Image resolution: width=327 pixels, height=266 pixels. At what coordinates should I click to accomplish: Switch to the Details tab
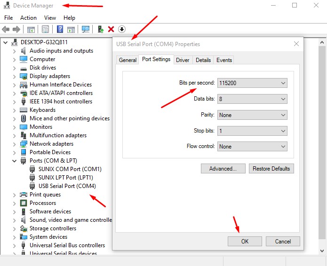[x=203, y=60]
